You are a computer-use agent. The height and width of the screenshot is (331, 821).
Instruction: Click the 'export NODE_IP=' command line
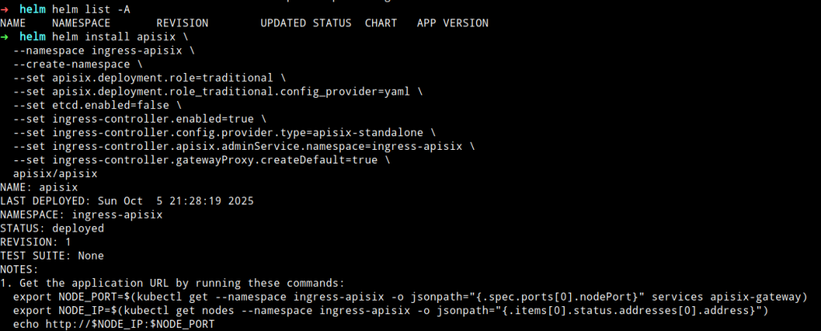[x=390, y=311]
